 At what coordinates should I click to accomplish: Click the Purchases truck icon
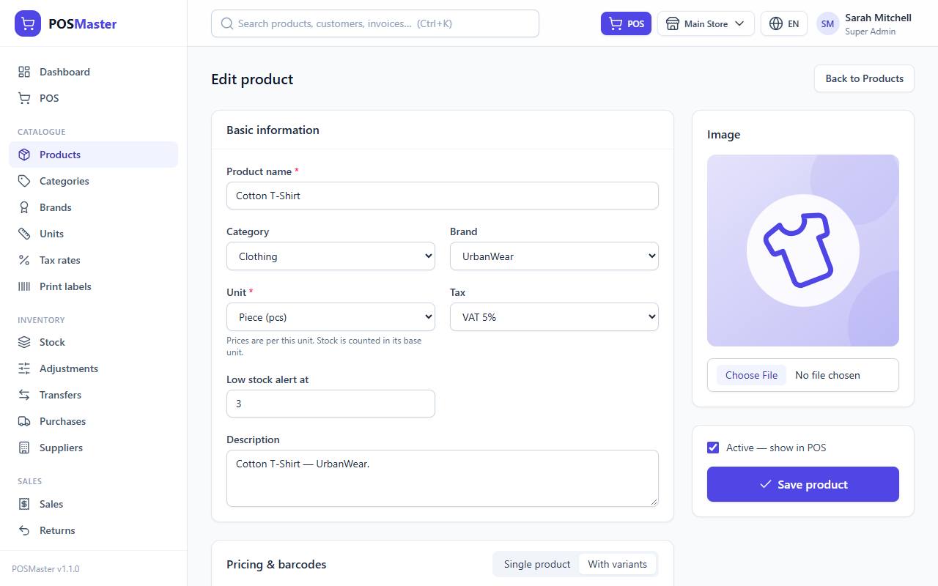[24, 421]
